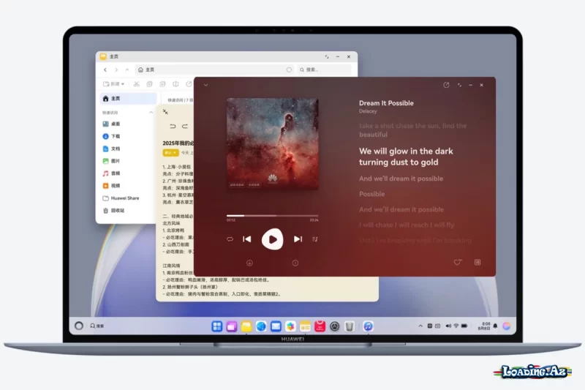The height and width of the screenshot is (390, 585).
Task: Select 主页 in file manager sidebar
Action: click(129, 99)
